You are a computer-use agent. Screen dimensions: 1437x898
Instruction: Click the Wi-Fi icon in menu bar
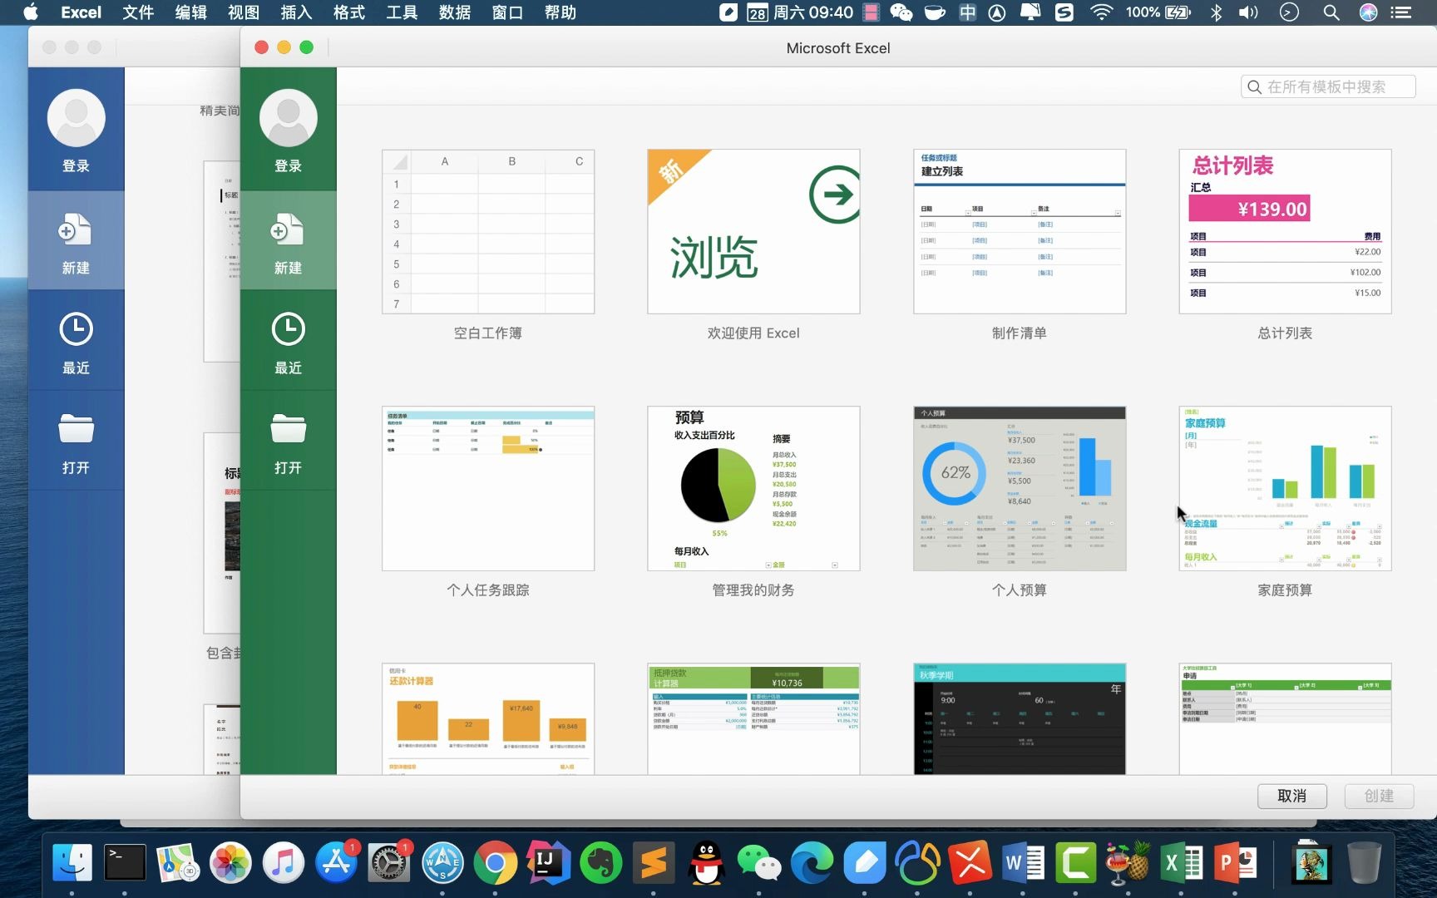pos(1101,12)
